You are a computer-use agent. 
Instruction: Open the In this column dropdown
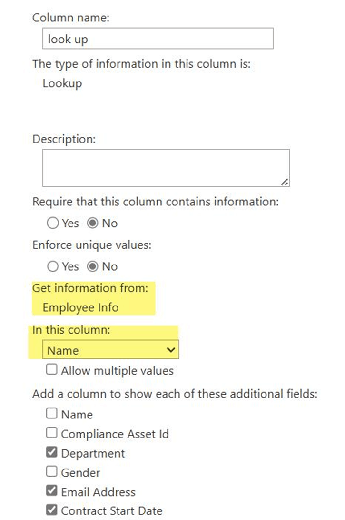110,349
